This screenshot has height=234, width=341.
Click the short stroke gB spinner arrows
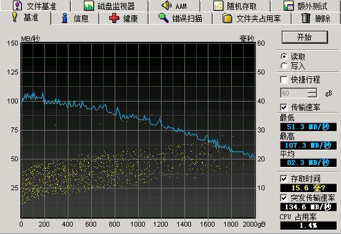312,93
